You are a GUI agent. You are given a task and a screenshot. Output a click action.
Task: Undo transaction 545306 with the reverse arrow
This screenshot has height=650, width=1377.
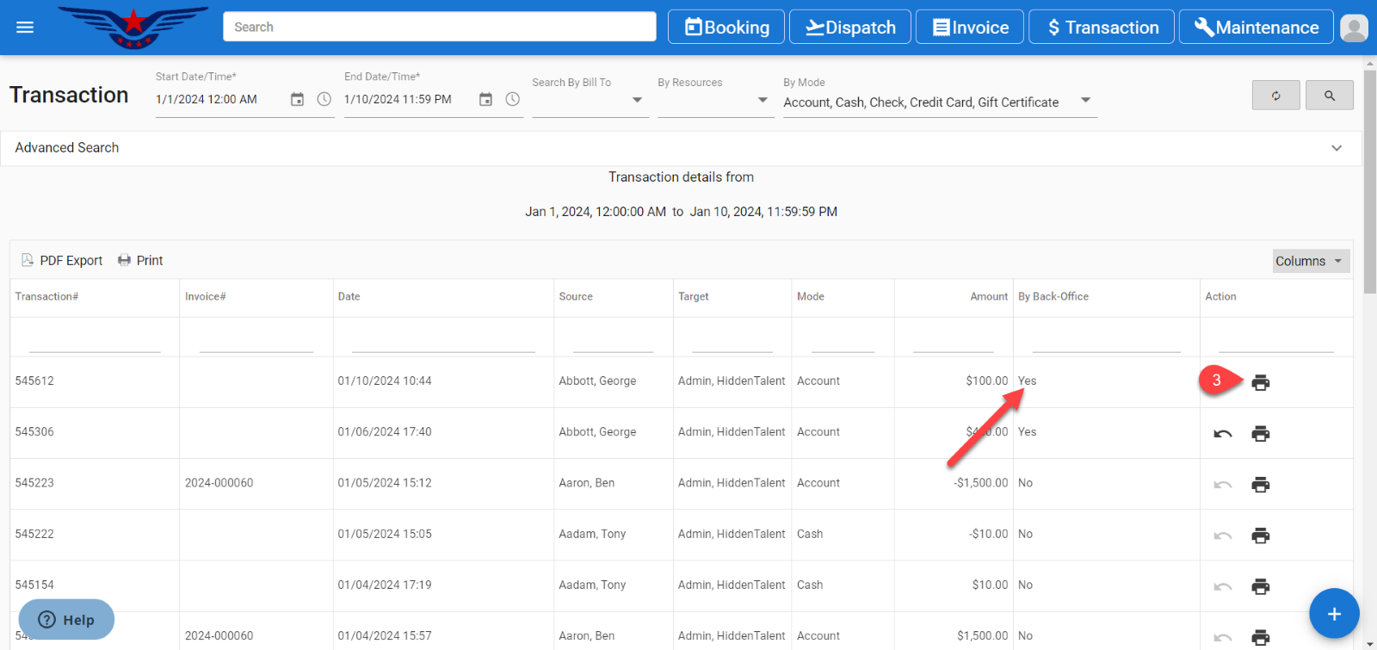1222,434
